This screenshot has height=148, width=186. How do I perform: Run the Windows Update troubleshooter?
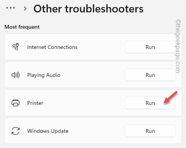coord(150,131)
